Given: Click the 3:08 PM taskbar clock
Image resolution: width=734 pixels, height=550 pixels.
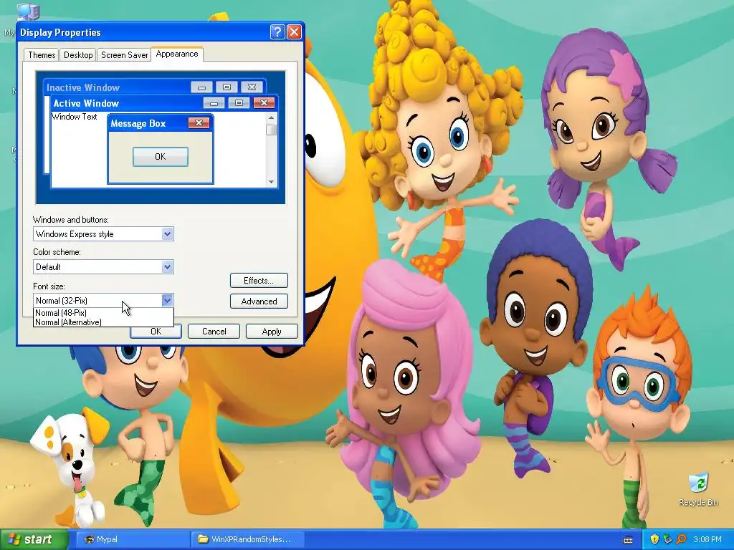Looking at the screenshot, I should coord(707,539).
